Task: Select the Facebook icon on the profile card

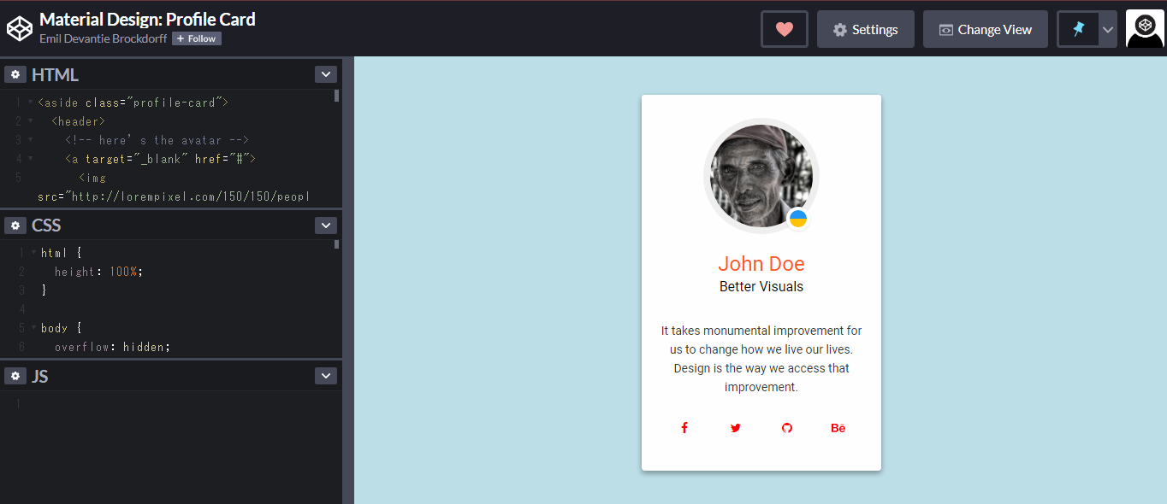Action: (684, 427)
